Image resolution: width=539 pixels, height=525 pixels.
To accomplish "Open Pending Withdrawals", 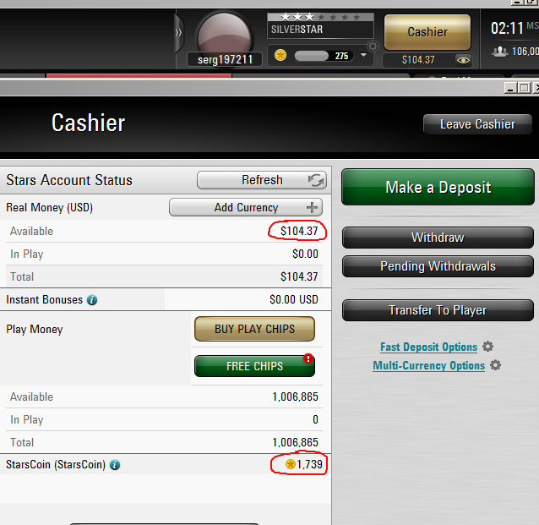I will [x=438, y=266].
